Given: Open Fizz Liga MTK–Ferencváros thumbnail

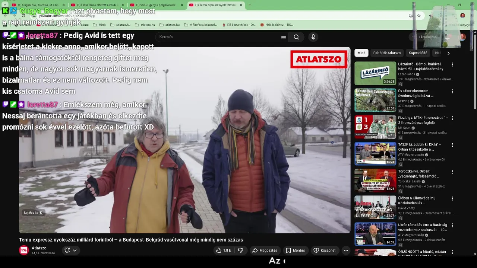Looking at the screenshot, I should (375, 127).
